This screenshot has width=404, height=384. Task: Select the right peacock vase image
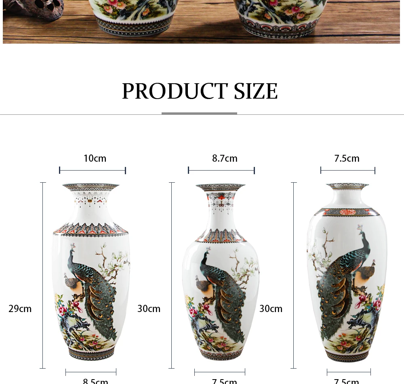pyautogui.click(x=347, y=272)
